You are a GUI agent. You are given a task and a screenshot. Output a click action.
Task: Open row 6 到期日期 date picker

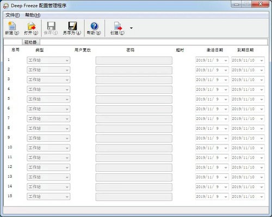[x=262, y=109]
